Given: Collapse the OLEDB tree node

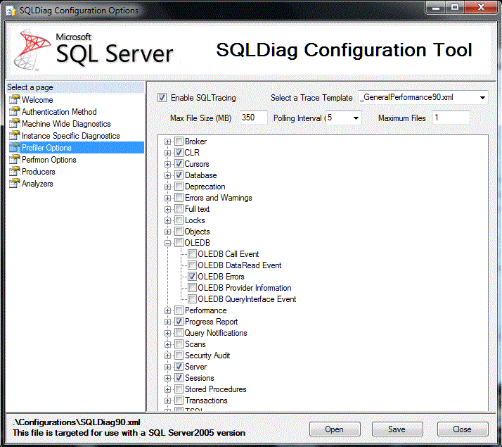Looking at the screenshot, I should pyautogui.click(x=167, y=243).
